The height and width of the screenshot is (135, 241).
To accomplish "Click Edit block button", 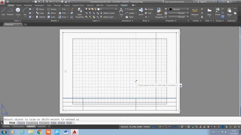I will coord(148,13).
